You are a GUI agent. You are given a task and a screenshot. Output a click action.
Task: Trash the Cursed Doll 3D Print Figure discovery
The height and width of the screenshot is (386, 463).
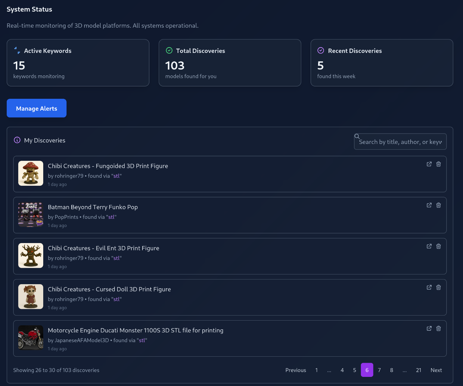pyautogui.click(x=438, y=288)
